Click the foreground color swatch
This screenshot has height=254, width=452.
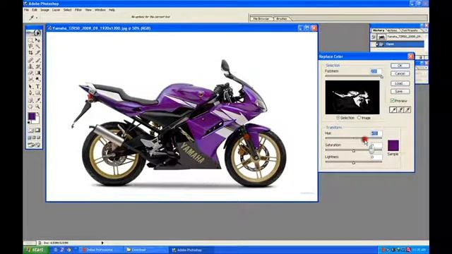32,116
